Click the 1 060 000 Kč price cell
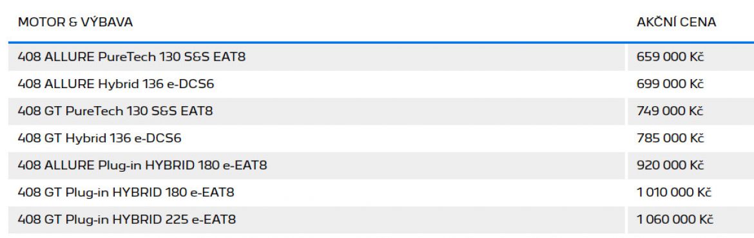The width and height of the screenshot is (754, 238). click(x=691, y=220)
